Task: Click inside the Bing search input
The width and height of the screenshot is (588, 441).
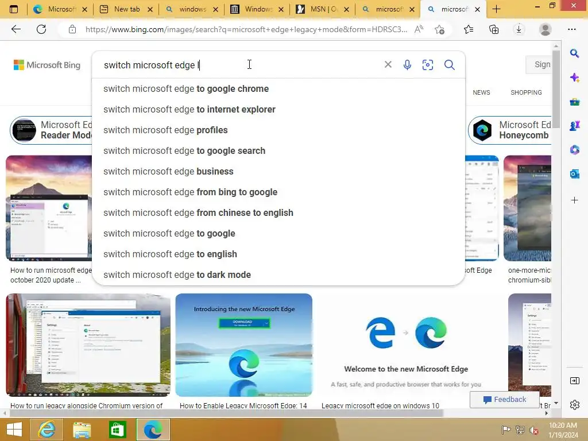Action: click(240, 65)
